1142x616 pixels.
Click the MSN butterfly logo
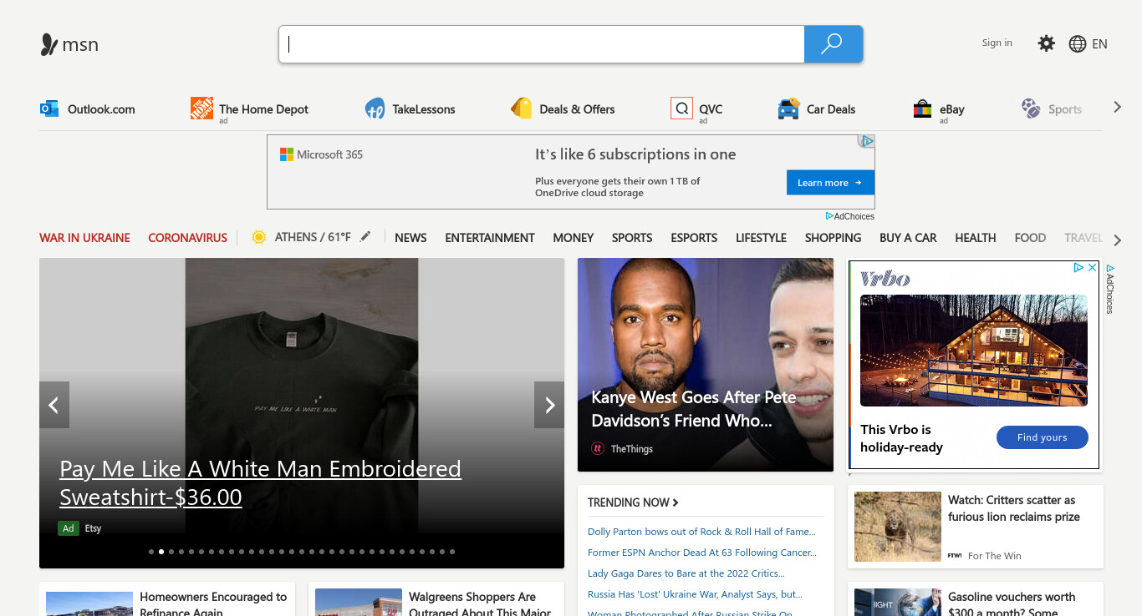[49, 44]
